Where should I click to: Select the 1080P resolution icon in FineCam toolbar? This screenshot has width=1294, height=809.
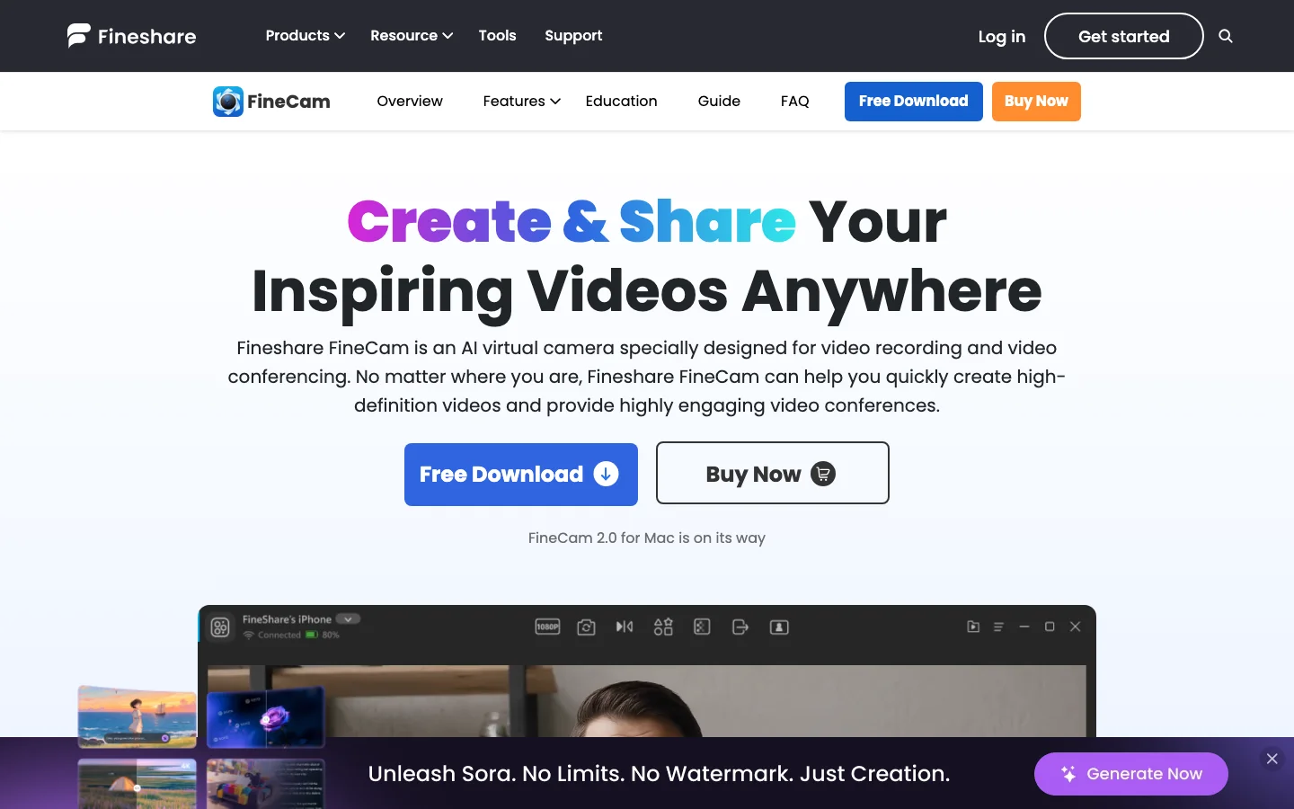(547, 627)
